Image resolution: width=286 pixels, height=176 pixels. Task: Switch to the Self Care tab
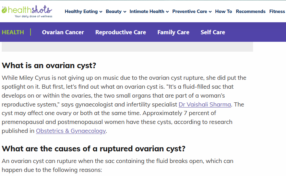pyautogui.click(x=213, y=32)
